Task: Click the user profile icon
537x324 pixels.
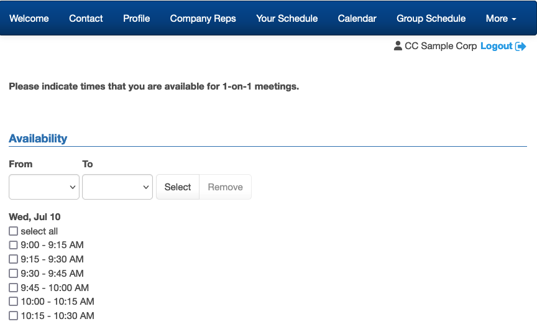Action: pos(398,46)
